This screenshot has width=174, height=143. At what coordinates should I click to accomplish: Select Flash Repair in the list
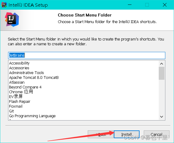[x=20, y=101]
